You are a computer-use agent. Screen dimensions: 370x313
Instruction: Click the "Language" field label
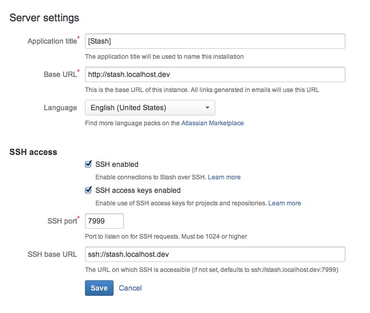(x=60, y=108)
